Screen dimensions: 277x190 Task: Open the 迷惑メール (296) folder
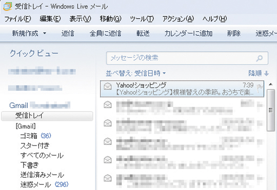point(44,184)
